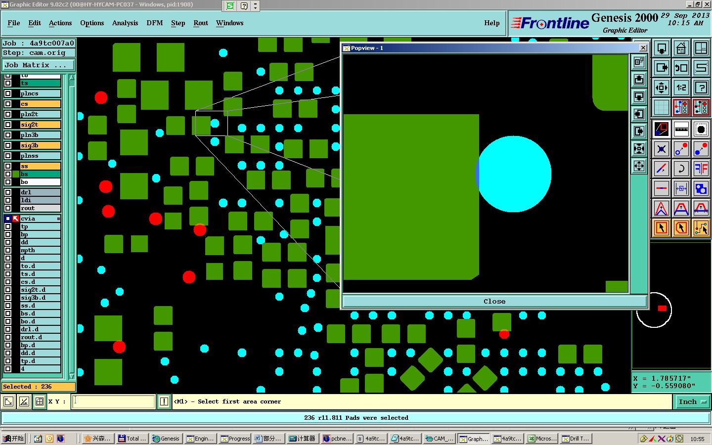Viewport: 712px width, 445px height.
Task: Open the Analysis menu
Action: click(x=125, y=23)
